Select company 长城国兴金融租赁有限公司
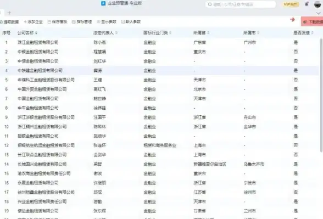The image size is (323, 219). 42,164
